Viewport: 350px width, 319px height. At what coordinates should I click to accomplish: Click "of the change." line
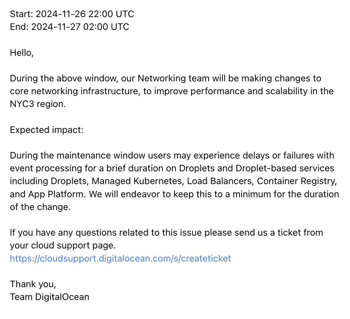click(40, 207)
